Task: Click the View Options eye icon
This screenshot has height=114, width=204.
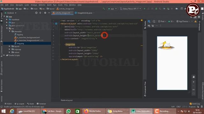Action: 149,26
